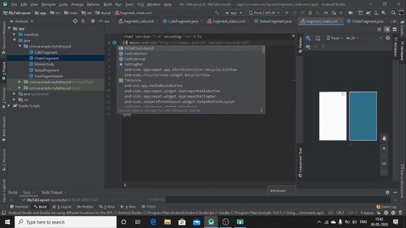
Task: Toggle the Component Tree side panel
Action: click(x=300, y=163)
